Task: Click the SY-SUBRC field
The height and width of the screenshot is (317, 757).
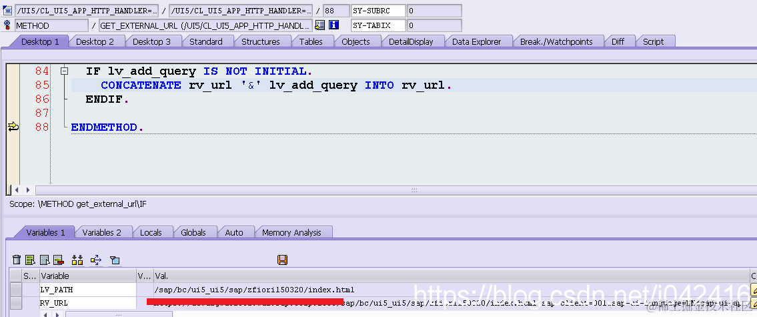Action: click(378, 10)
